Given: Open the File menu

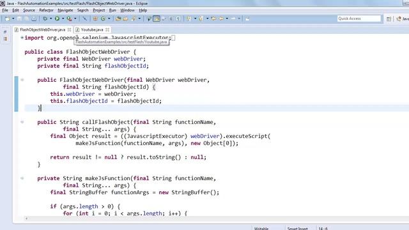Looking at the screenshot, I should tap(5, 10).
